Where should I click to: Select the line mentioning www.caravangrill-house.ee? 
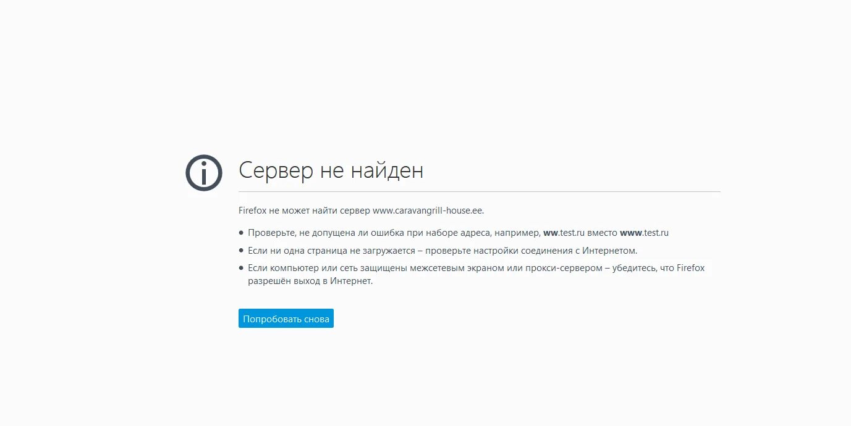362,211
